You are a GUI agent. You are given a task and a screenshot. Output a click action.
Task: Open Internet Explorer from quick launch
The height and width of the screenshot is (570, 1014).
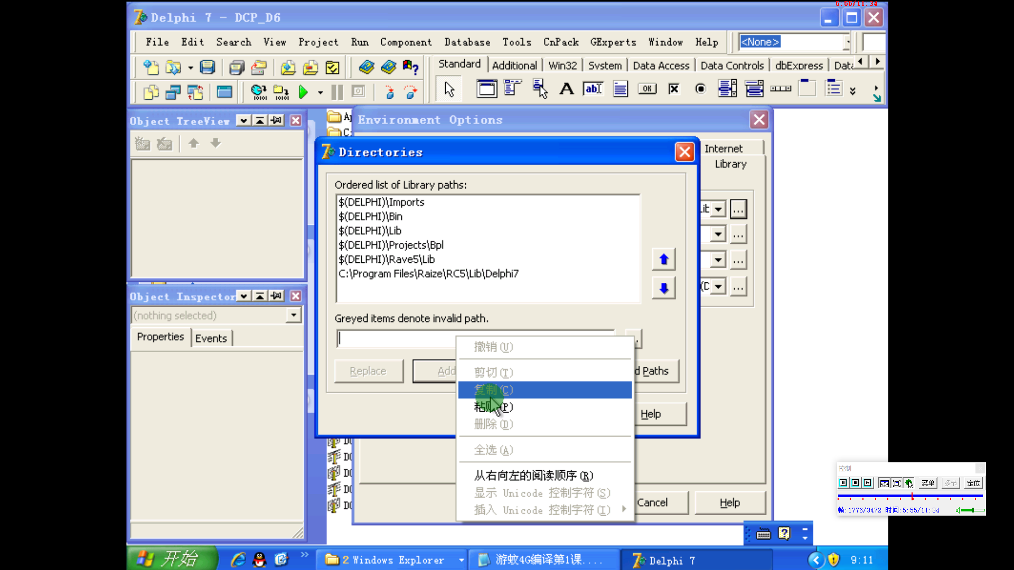[238, 559]
